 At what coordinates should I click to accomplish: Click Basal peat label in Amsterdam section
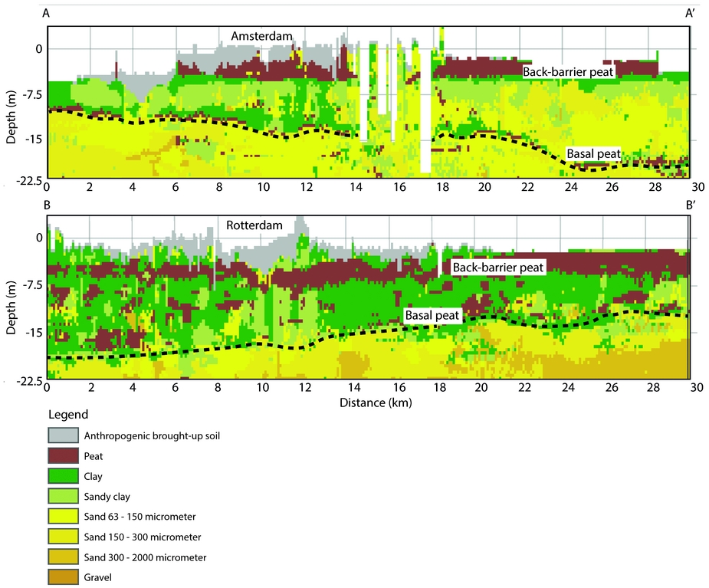tap(593, 154)
